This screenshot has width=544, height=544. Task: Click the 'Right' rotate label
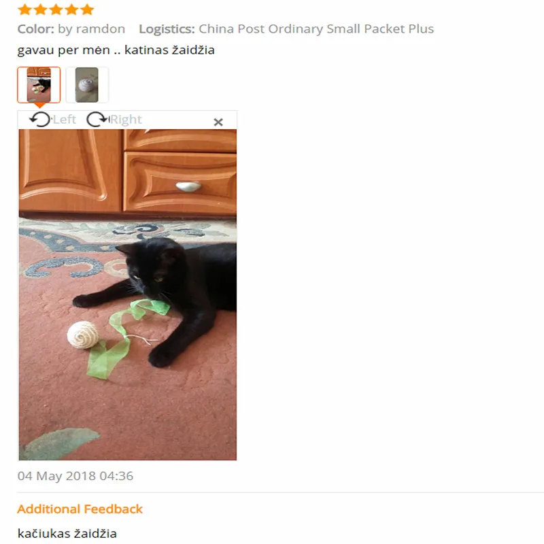point(126,120)
